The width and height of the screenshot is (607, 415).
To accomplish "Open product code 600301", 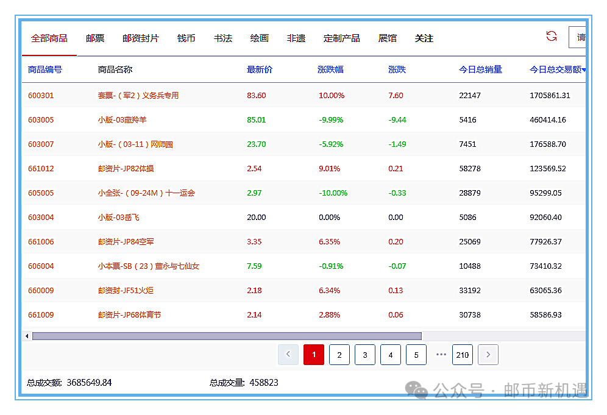I will click(x=41, y=96).
